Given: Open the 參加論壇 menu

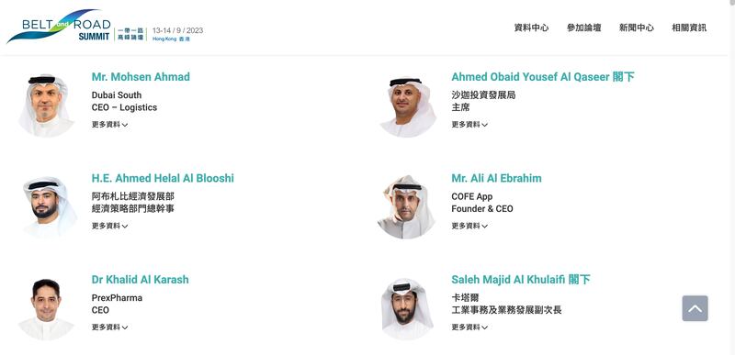Looking at the screenshot, I should (x=583, y=28).
